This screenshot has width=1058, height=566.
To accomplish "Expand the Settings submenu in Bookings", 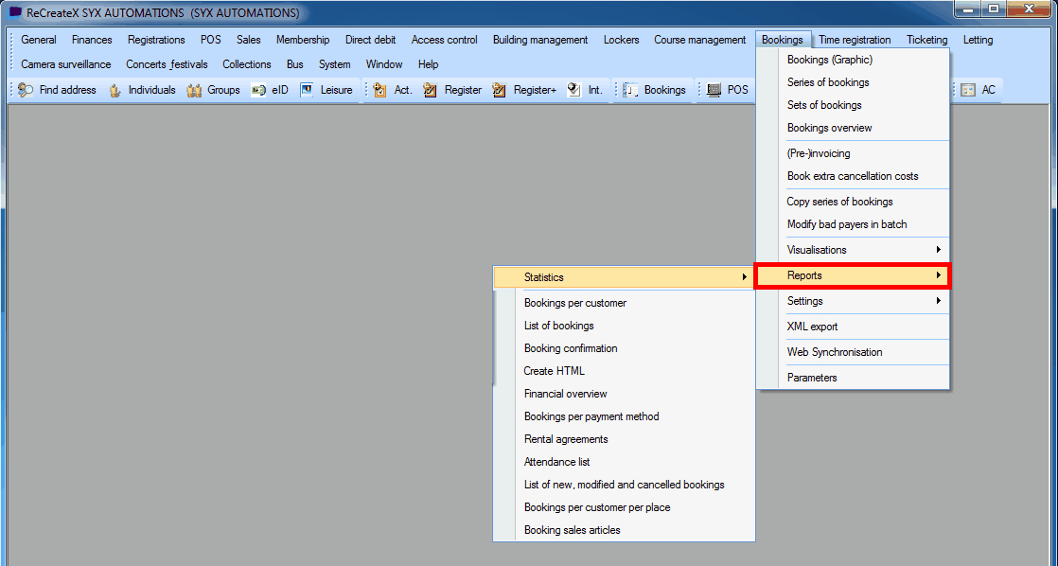I will (852, 301).
